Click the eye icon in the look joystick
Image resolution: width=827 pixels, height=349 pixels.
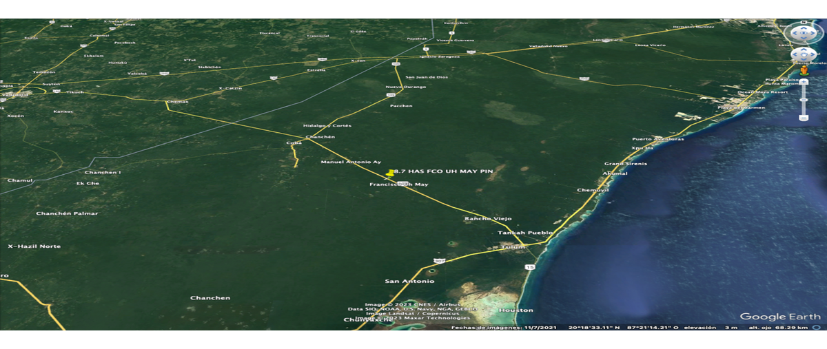[804, 33]
